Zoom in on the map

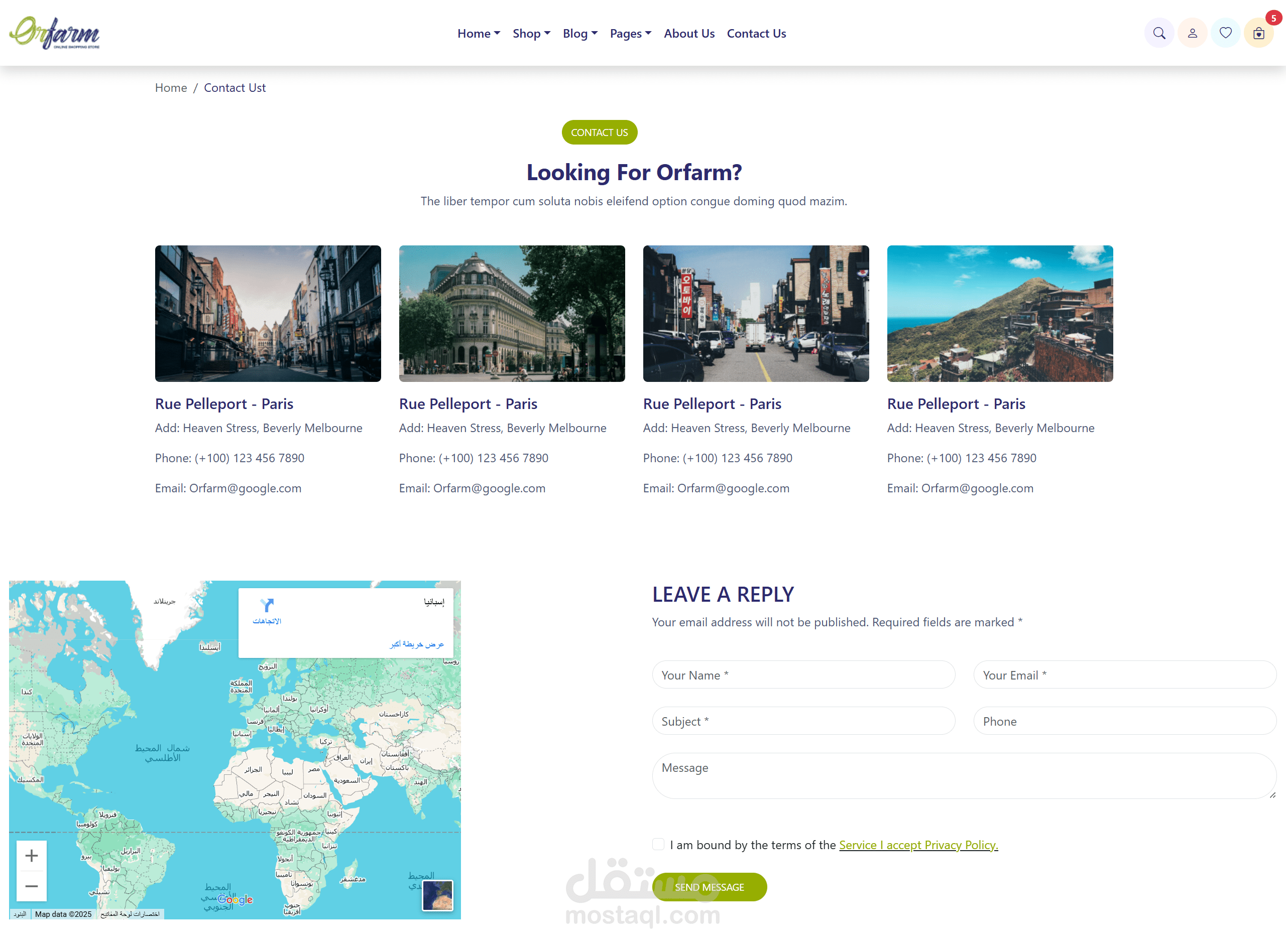pos(32,856)
